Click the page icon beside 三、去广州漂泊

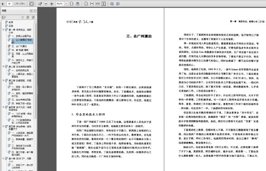9,46
